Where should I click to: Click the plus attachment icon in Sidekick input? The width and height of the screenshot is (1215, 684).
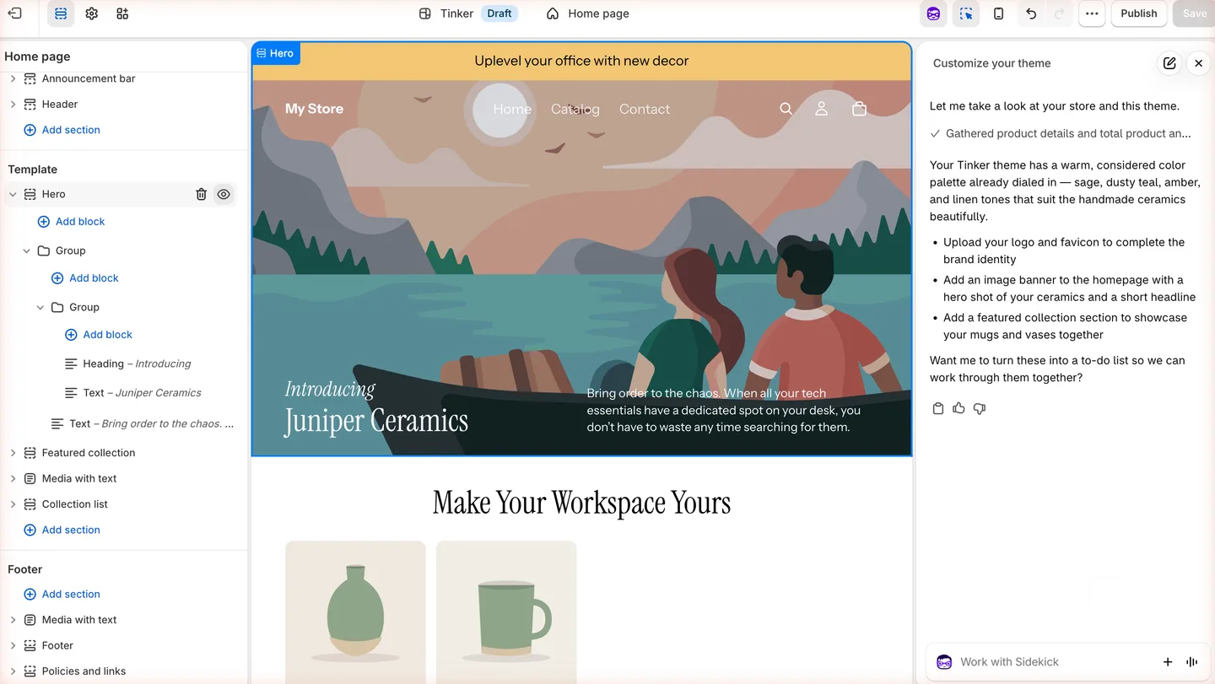pyautogui.click(x=1168, y=662)
